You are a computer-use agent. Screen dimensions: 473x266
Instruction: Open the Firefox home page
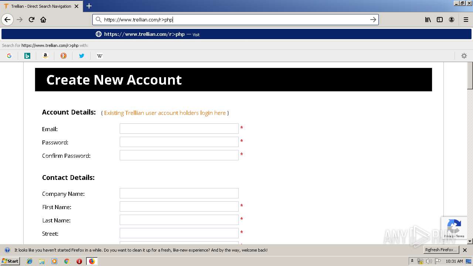coord(43,20)
